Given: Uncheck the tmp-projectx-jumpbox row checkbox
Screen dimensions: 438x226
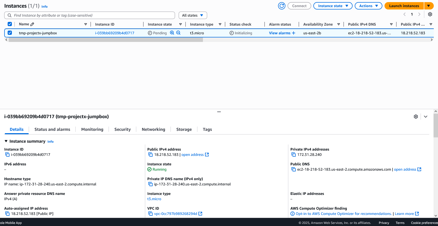Looking at the screenshot, I should [x=10, y=33].
